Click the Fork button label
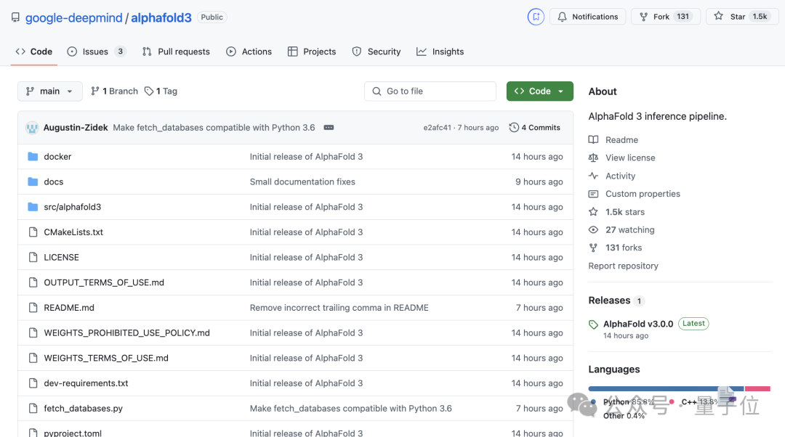This screenshot has height=437, width=785. [x=661, y=17]
